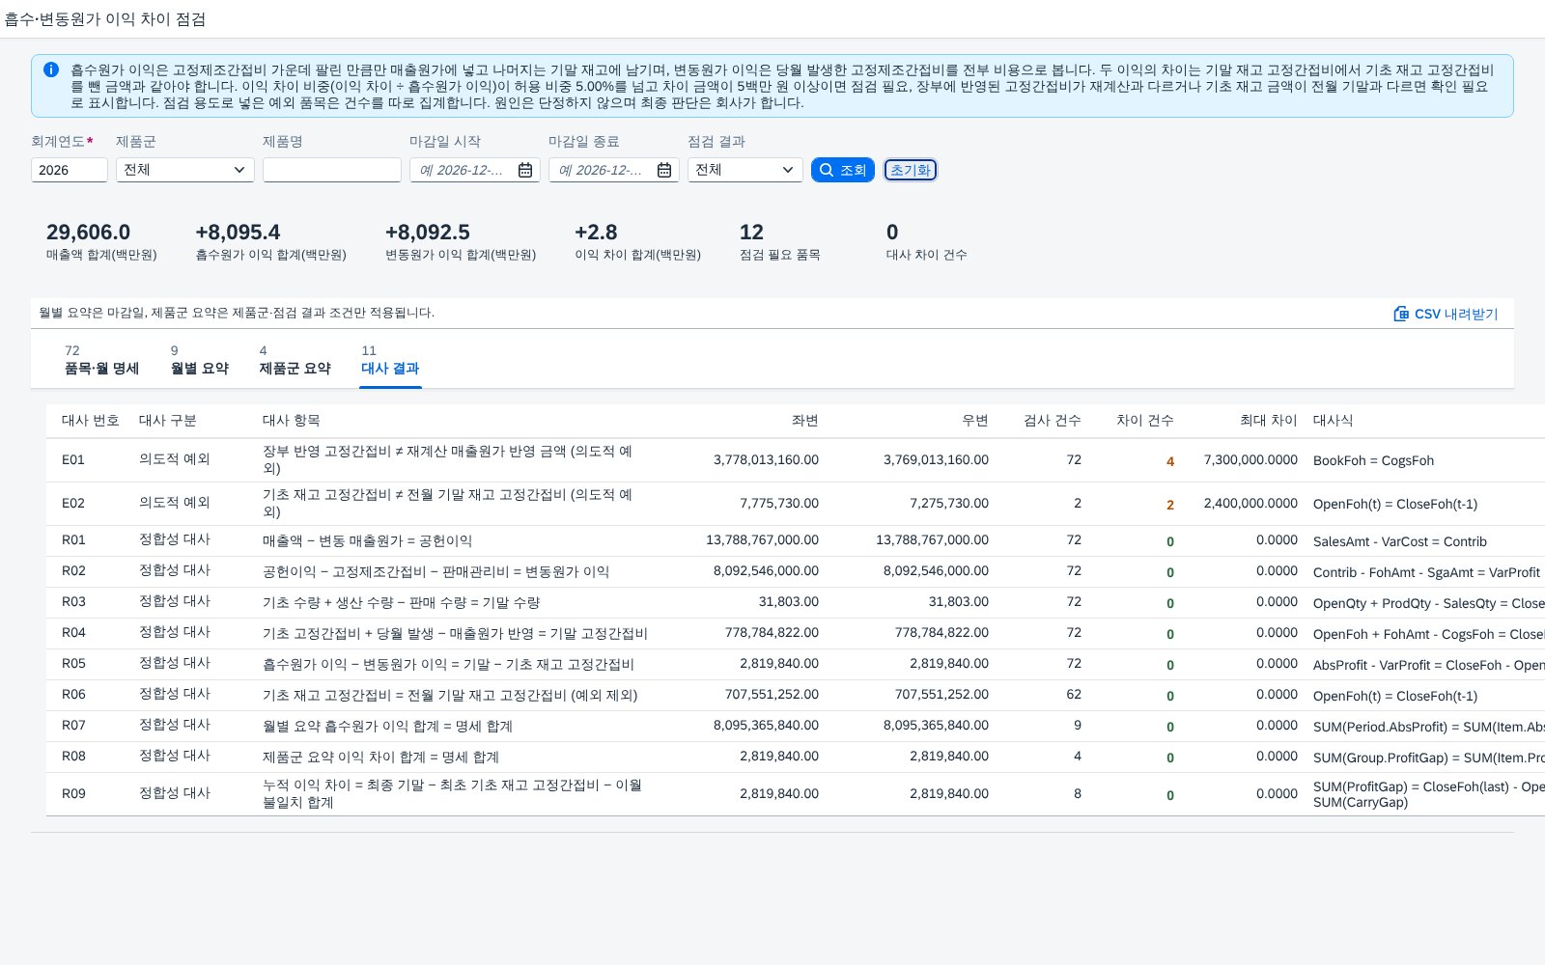Select the E02 row number cell
The height and width of the screenshot is (965, 1545).
[73, 504]
